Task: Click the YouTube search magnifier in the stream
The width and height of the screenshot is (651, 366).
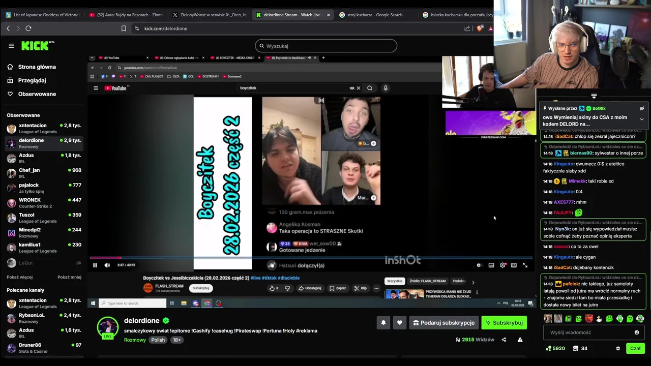Action: coord(370,88)
